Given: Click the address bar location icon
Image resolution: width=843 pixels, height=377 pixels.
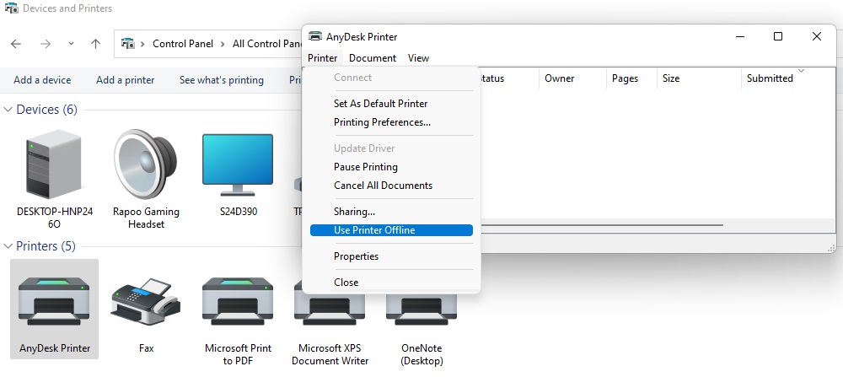Looking at the screenshot, I should pos(127,44).
